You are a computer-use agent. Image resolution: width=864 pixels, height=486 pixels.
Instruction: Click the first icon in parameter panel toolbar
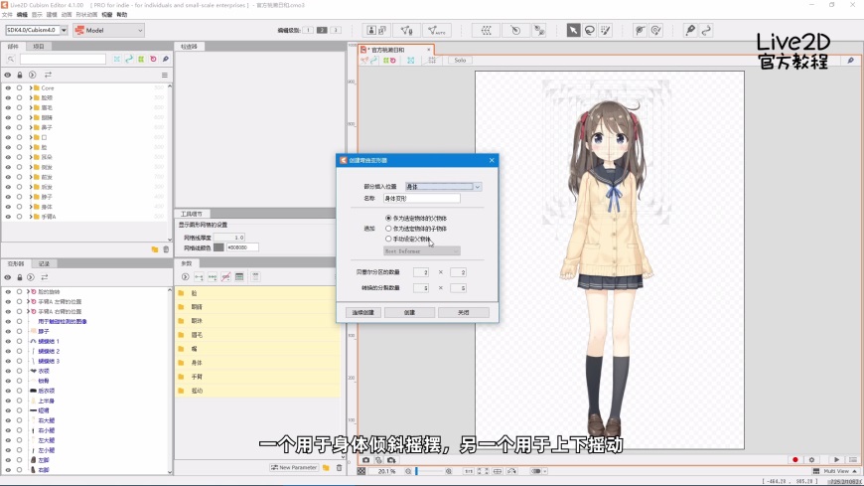(185, 277)
